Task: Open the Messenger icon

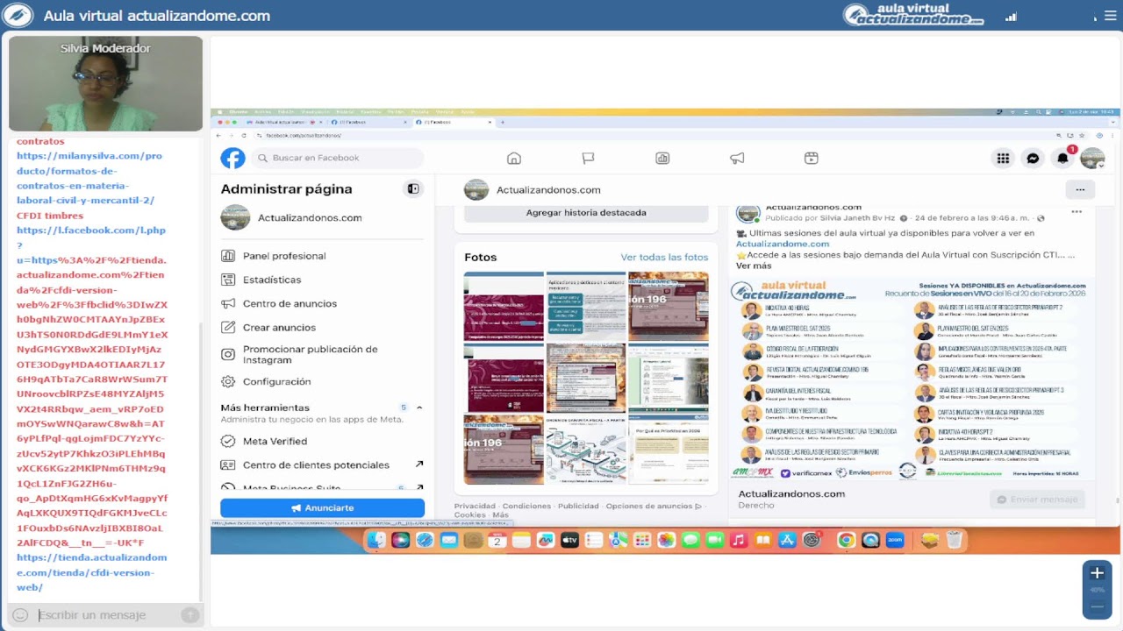Action: (1034, 158)
